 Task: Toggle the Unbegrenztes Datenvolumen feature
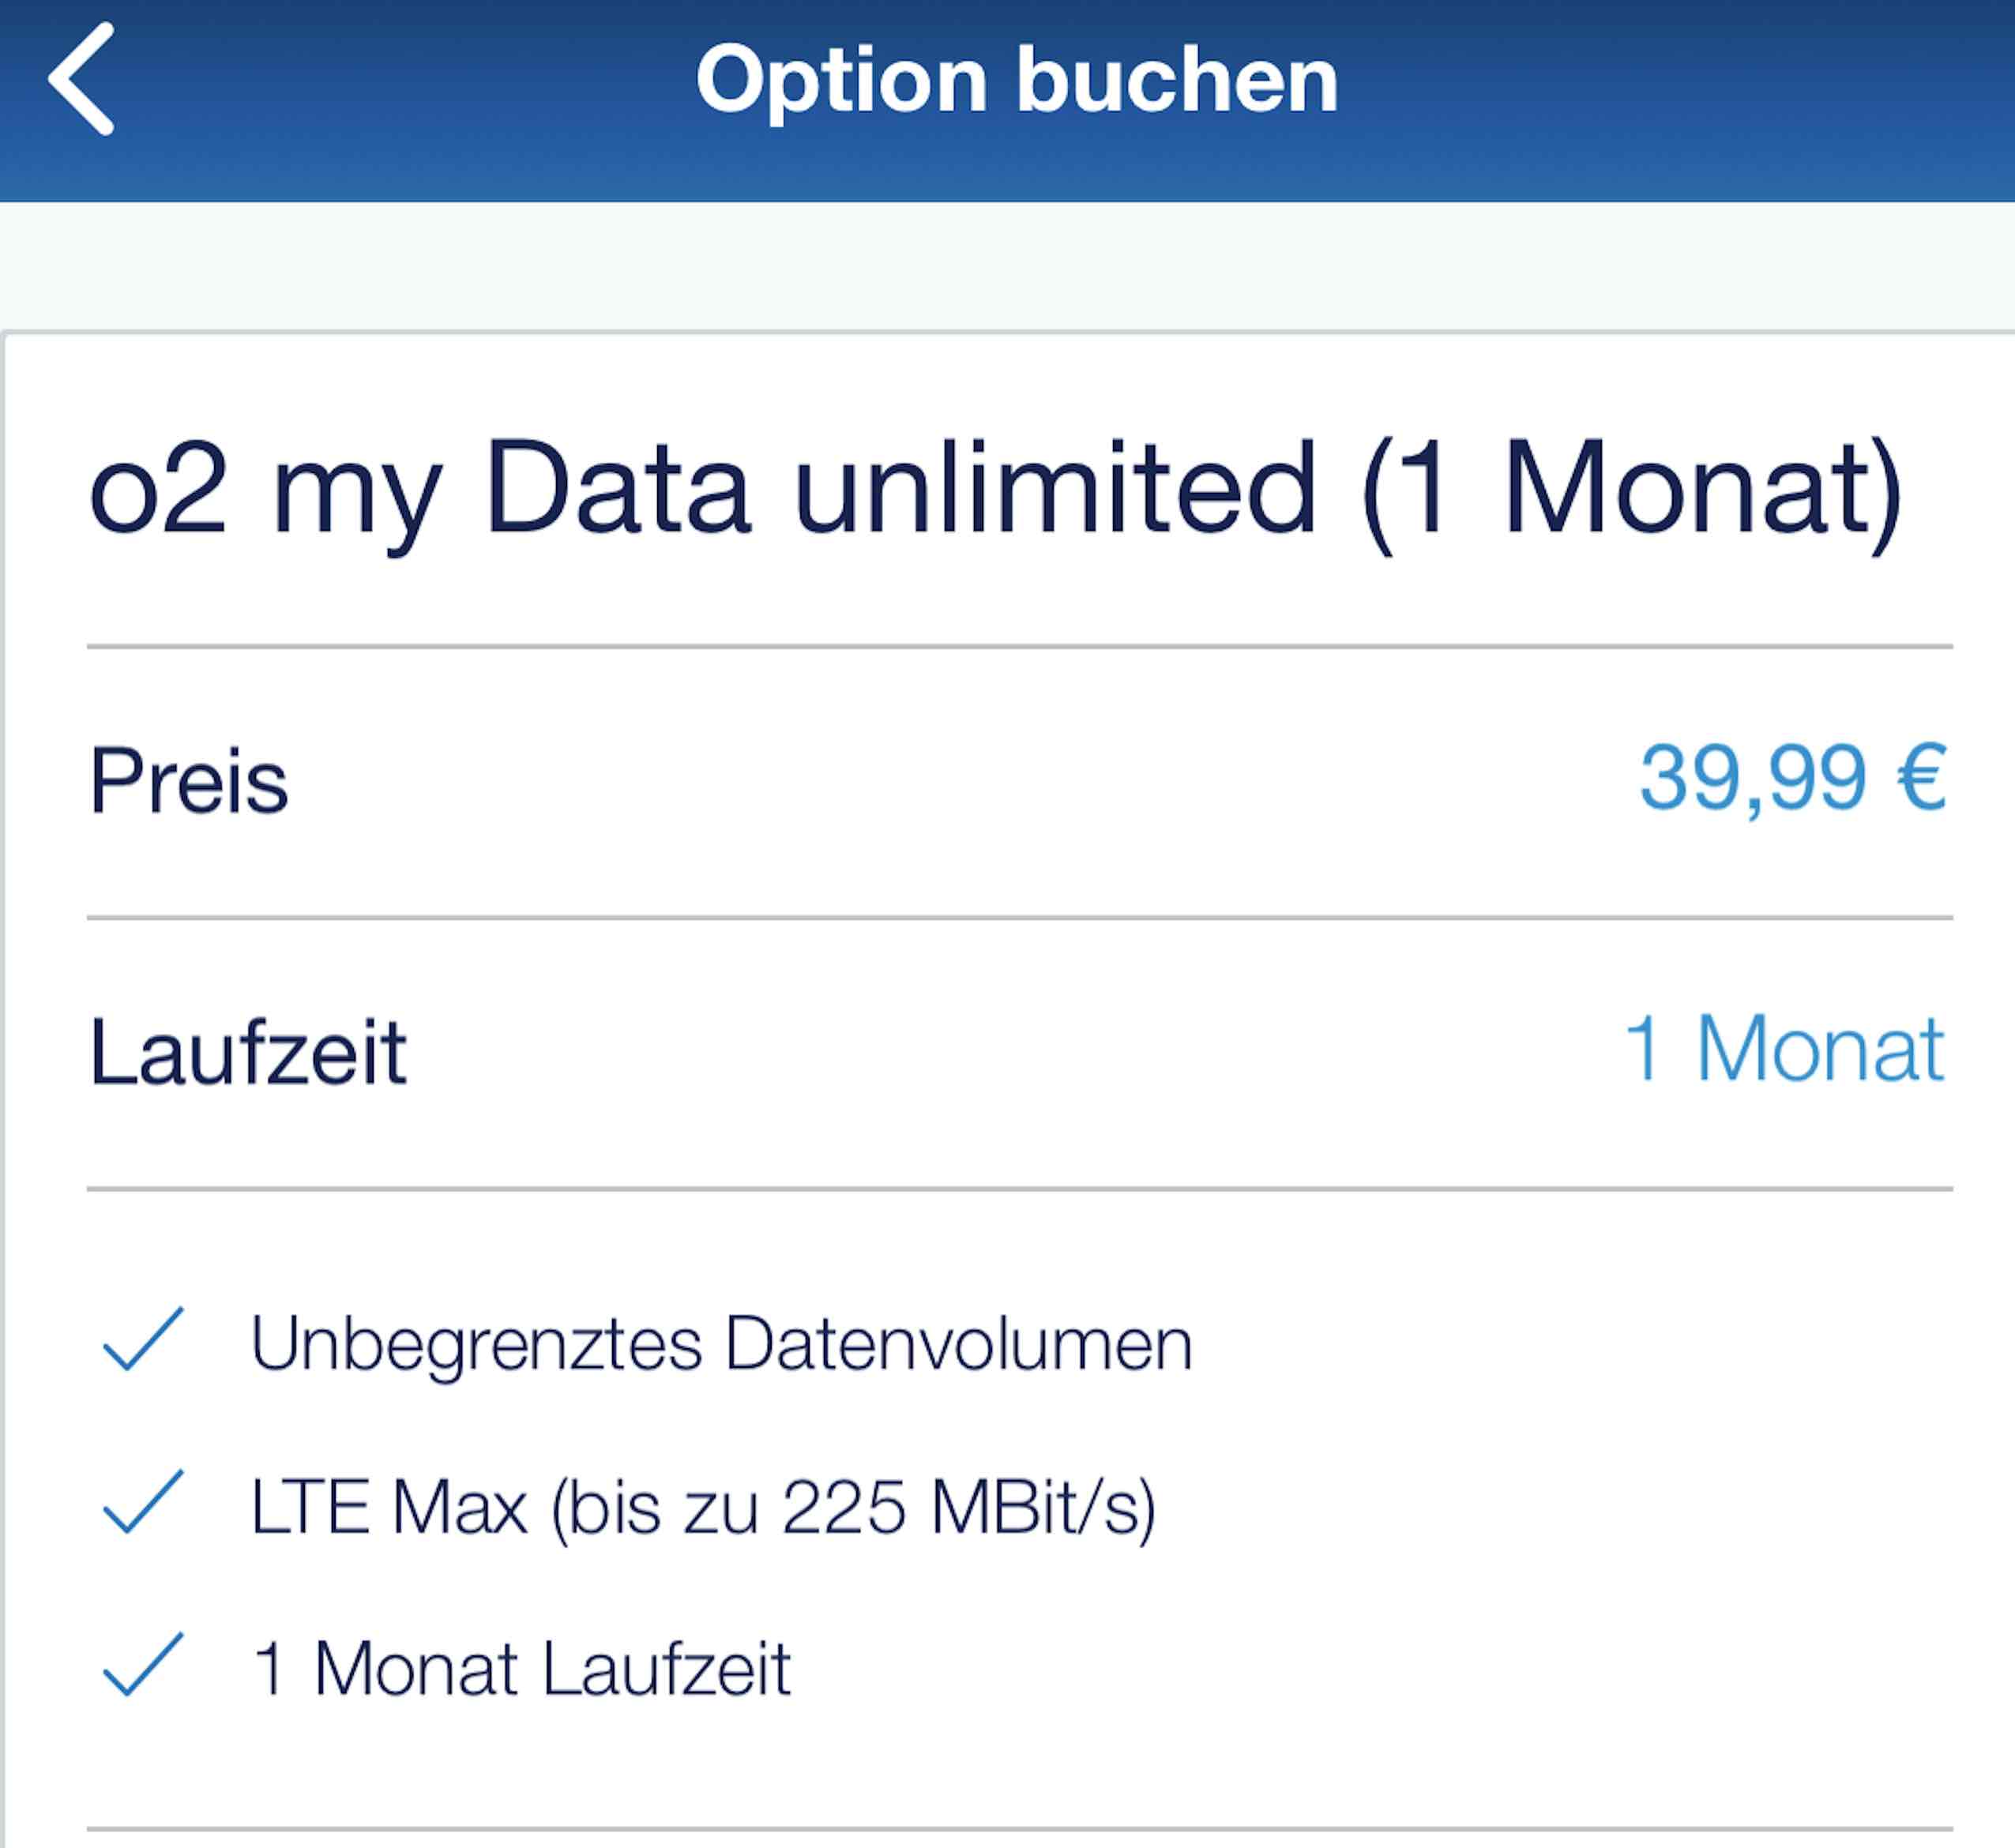[x=720, y=1344]
